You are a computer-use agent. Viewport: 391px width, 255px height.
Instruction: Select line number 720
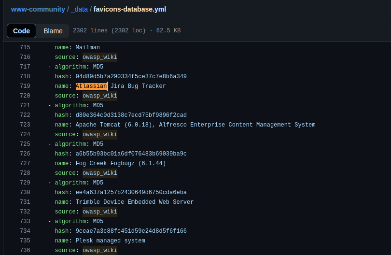(25, 96)
